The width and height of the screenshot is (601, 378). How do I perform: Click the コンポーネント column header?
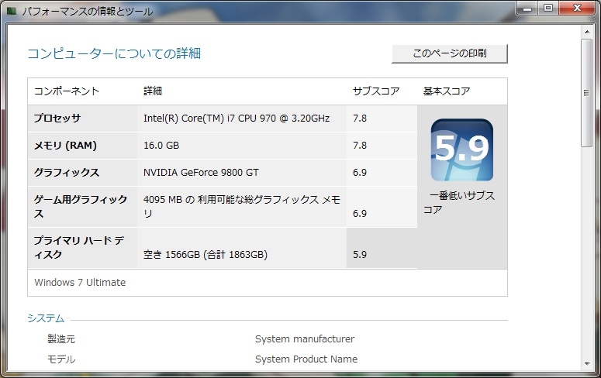[67, 91]
